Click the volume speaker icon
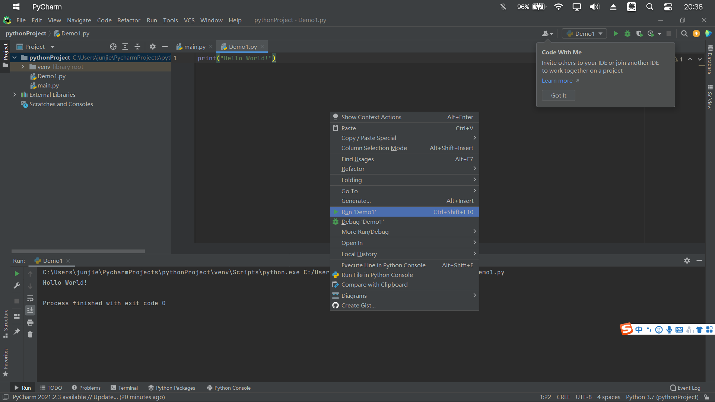The height and width of the screenshot is (402, 715). pos(595,7)
